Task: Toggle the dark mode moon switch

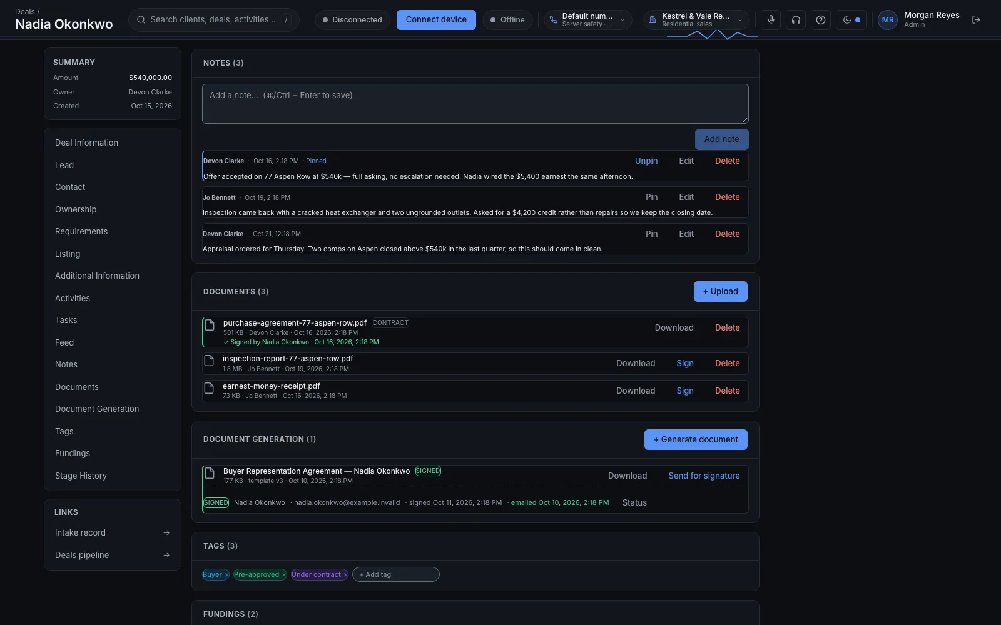Action: tap(851, 20)
